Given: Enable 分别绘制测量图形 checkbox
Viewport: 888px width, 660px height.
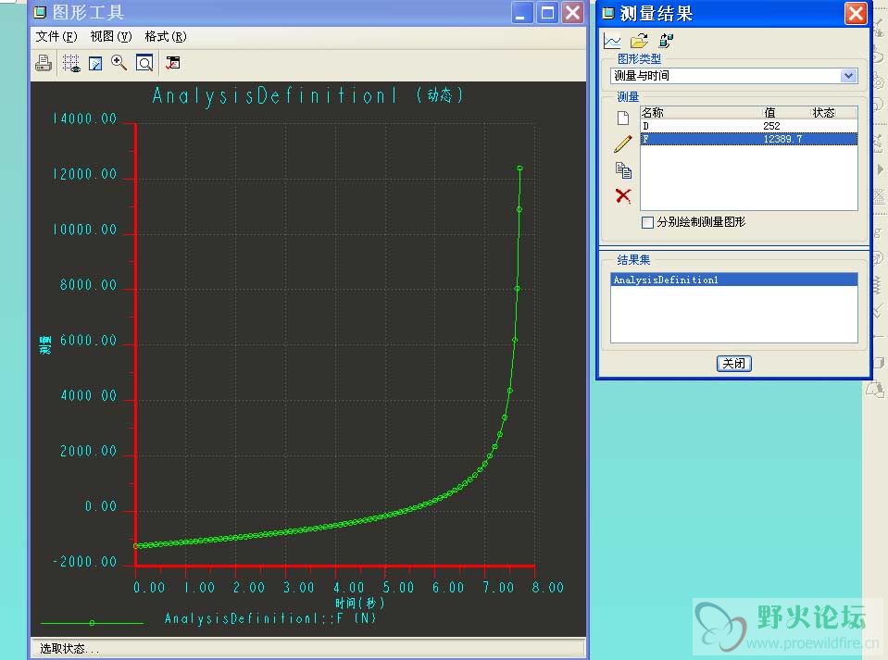Looking at the screenshot, I should (647, 222).
